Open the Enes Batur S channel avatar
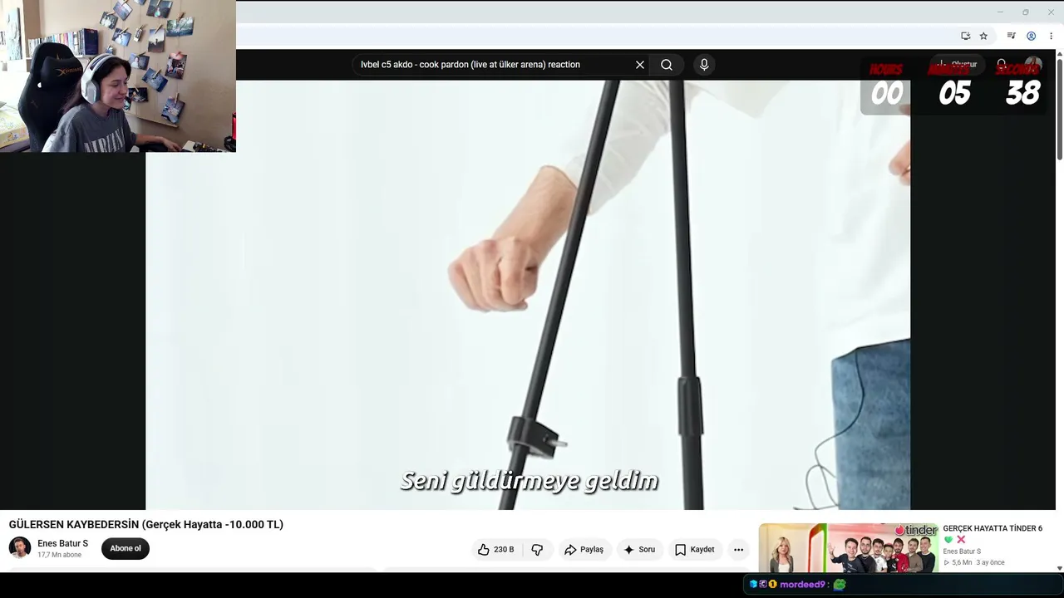1064x598 pixels. pos(20,548)
